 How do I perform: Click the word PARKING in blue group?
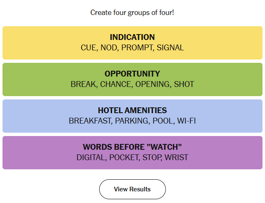[x=132, y=121]
